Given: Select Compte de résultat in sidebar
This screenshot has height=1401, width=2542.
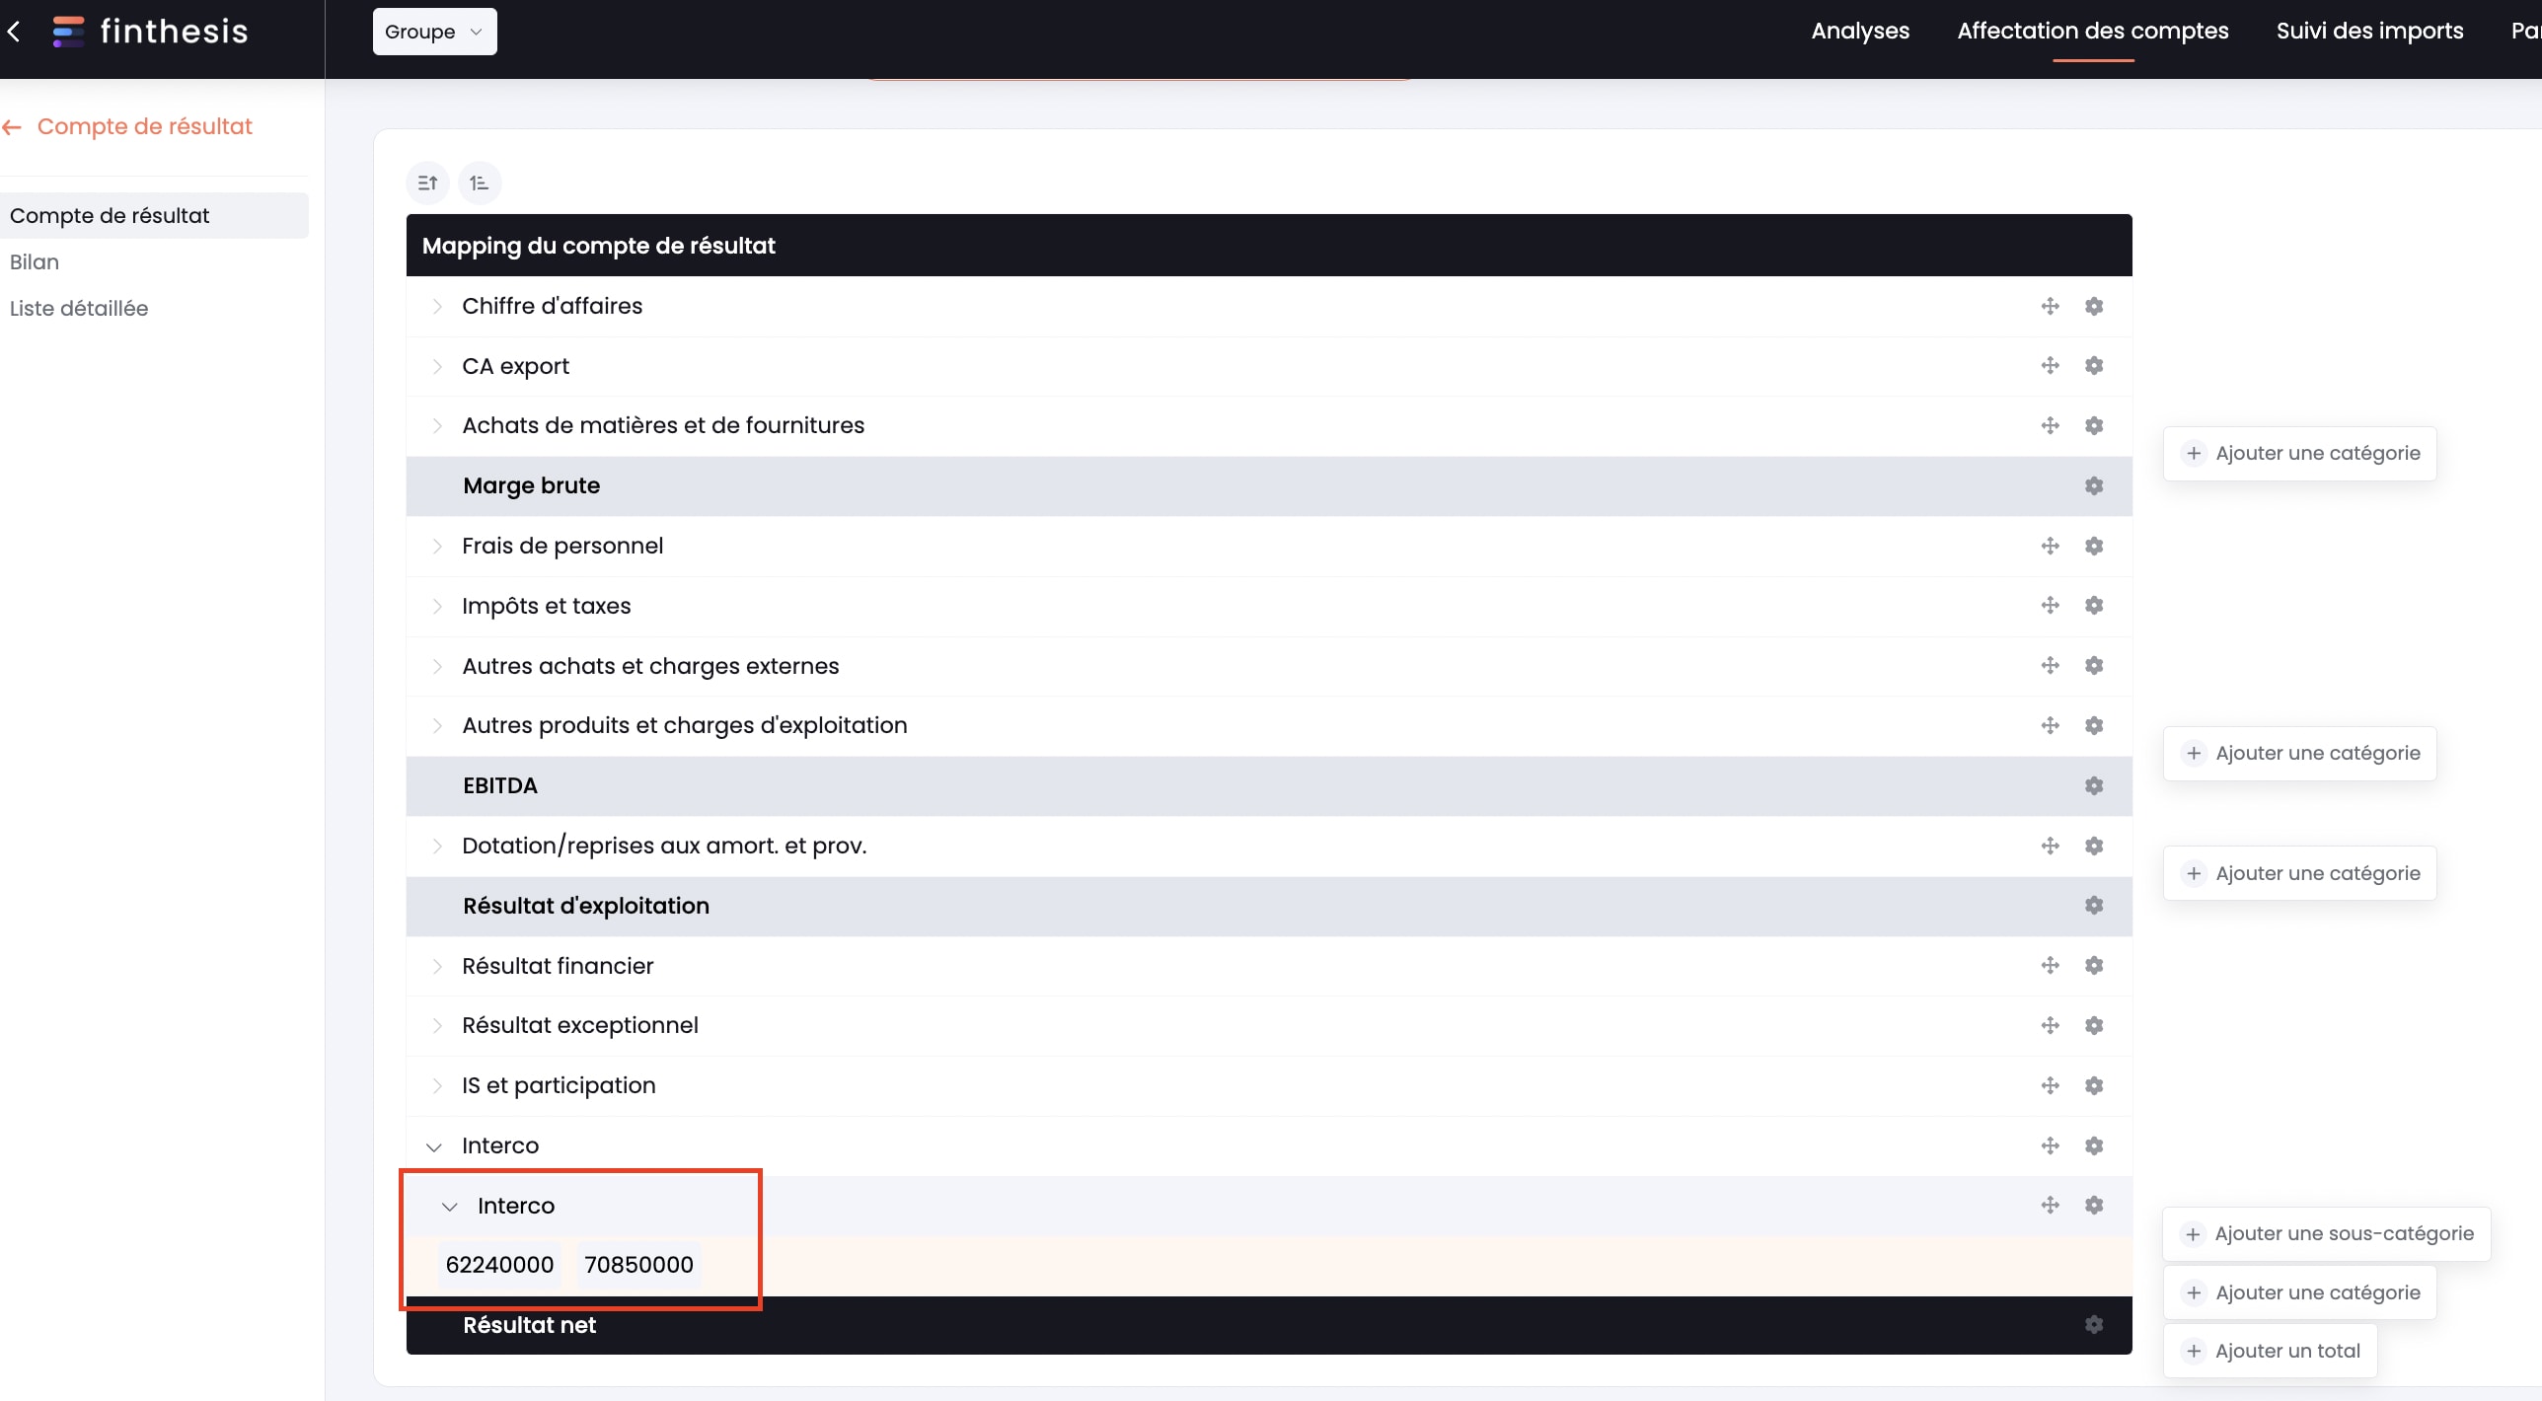Looking at the screenshot, I should pos(154,215).
